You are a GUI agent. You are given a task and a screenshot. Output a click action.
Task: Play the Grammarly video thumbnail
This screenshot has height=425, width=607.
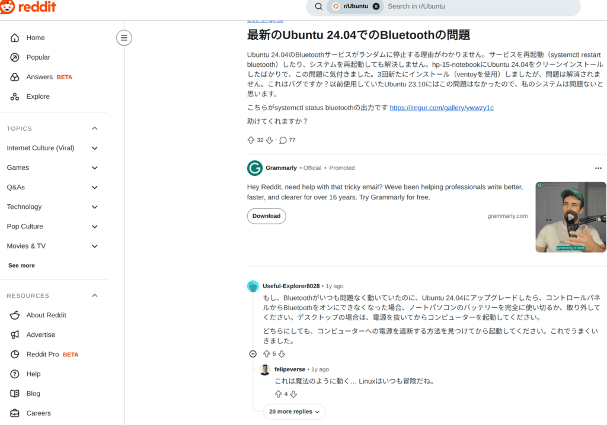click(x=570, y=217)
